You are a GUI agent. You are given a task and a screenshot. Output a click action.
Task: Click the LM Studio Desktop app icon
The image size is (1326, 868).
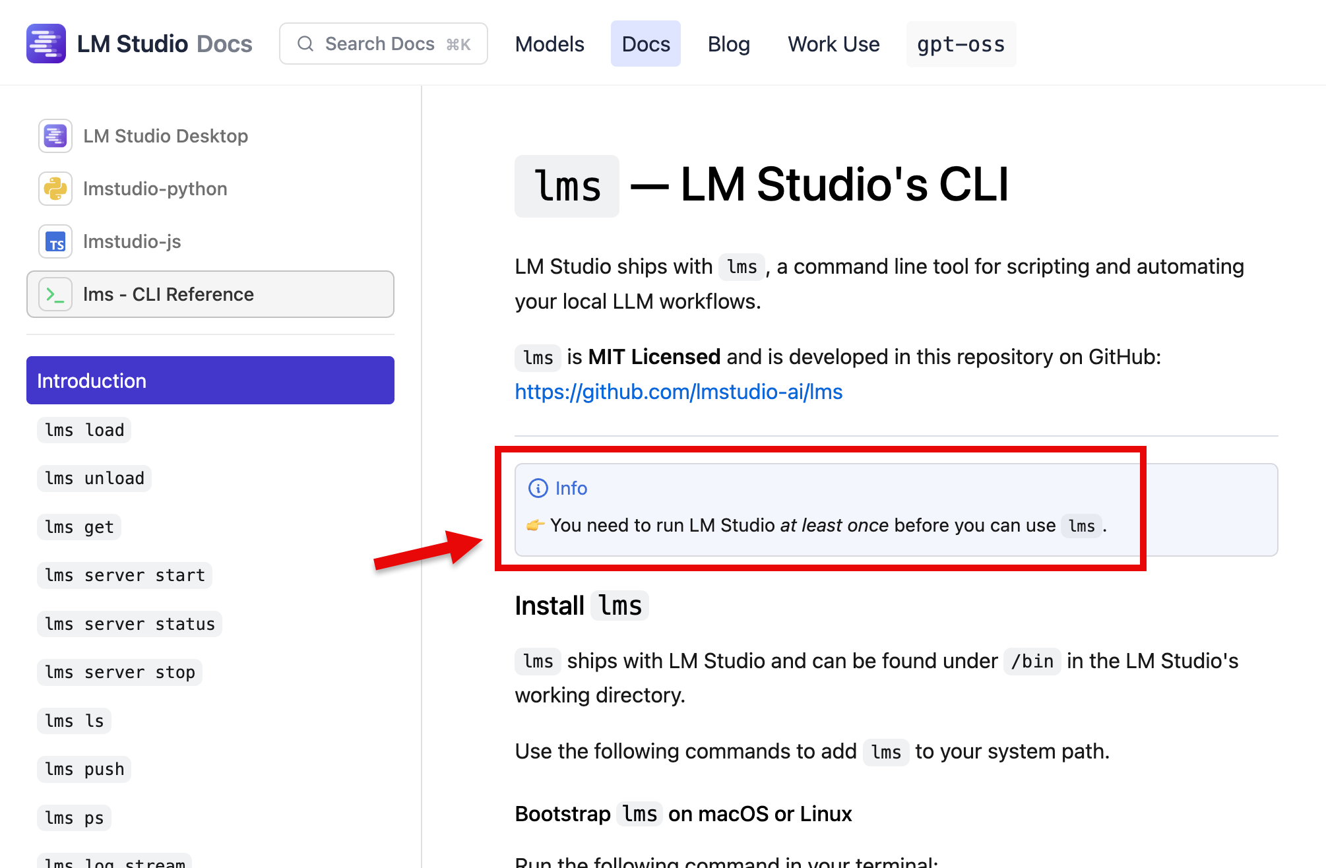55,136
